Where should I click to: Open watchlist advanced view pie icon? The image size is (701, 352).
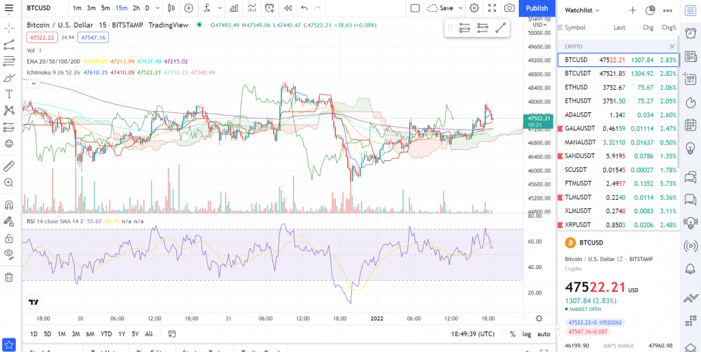coord(650,10)
